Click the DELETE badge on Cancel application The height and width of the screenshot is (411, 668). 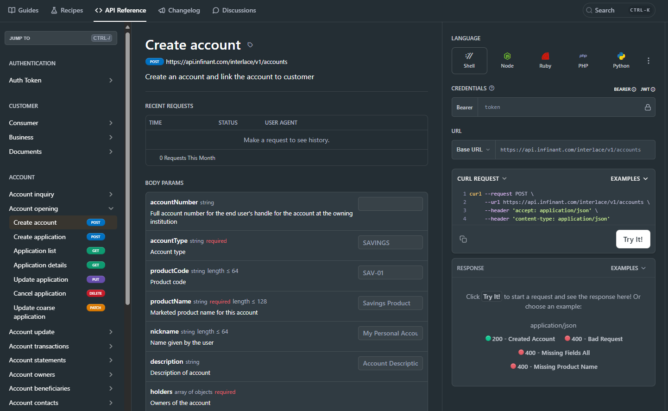point(96,293)
